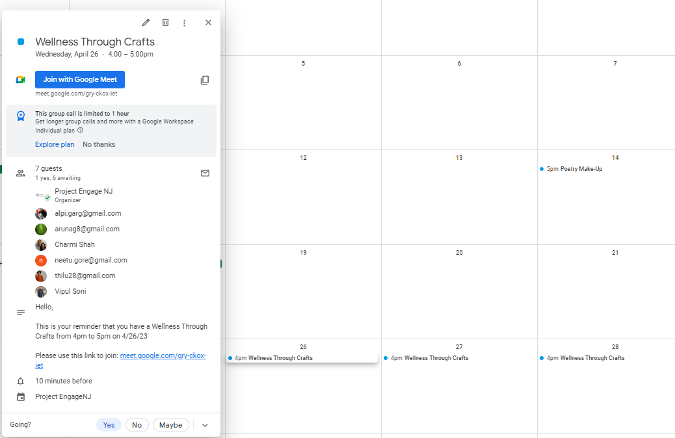The width and height of the screenshot is (675, 438).
Task: Click the reminder bell icon
Action: click(x=20, y=381)
